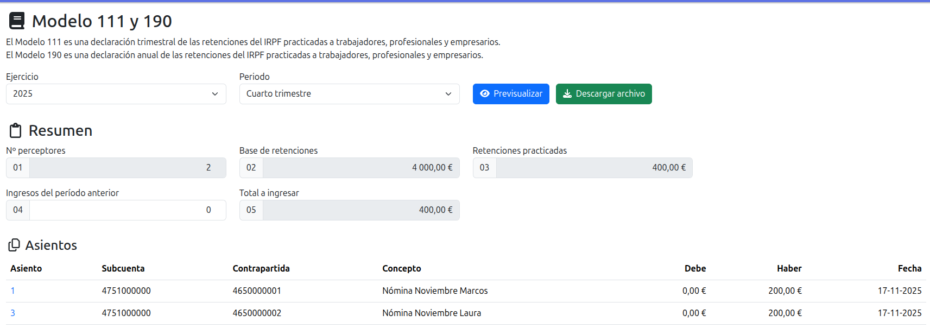
Task: Click the Total a ingresar field
Action: (x=361, y=210)
